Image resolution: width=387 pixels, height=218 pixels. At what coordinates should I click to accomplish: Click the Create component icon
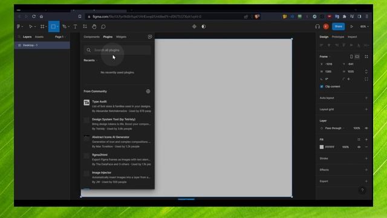194,27
